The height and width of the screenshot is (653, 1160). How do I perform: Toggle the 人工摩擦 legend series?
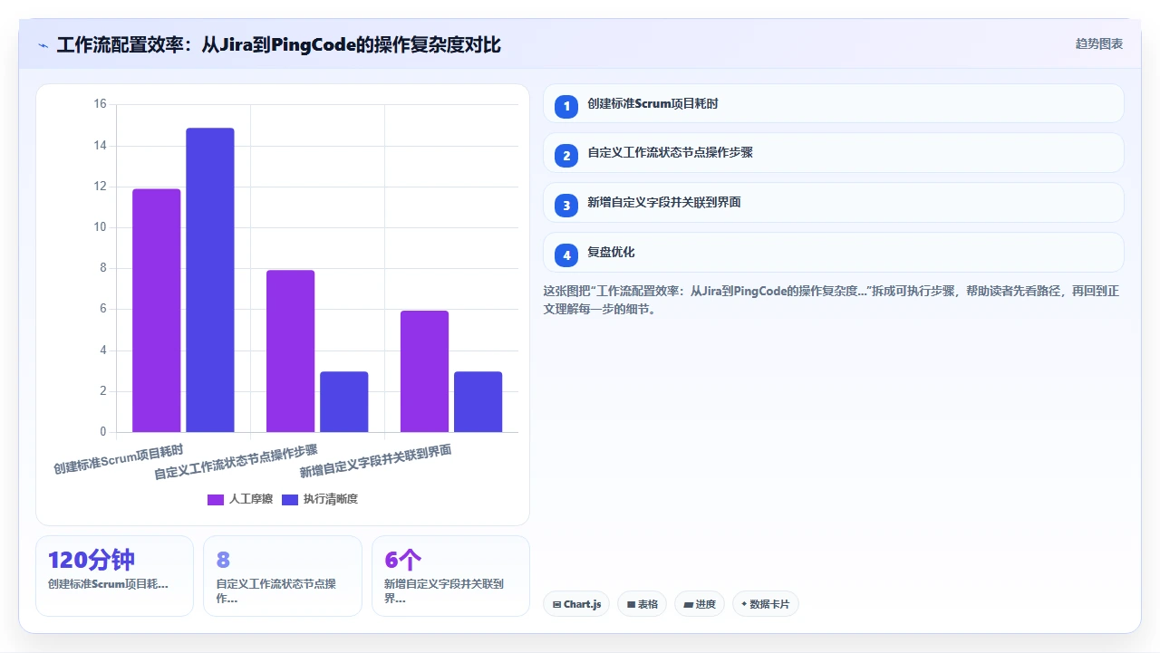pos(240,499)
